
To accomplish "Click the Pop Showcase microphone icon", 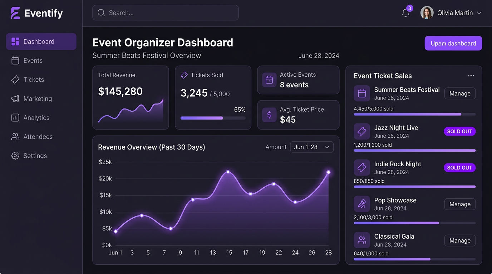I will pyautogui.click(x=362, y=204).
